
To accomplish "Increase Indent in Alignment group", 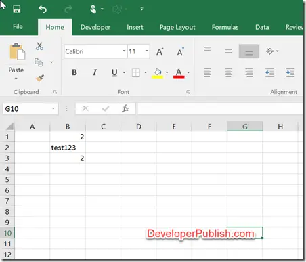I will click(290, 72).
